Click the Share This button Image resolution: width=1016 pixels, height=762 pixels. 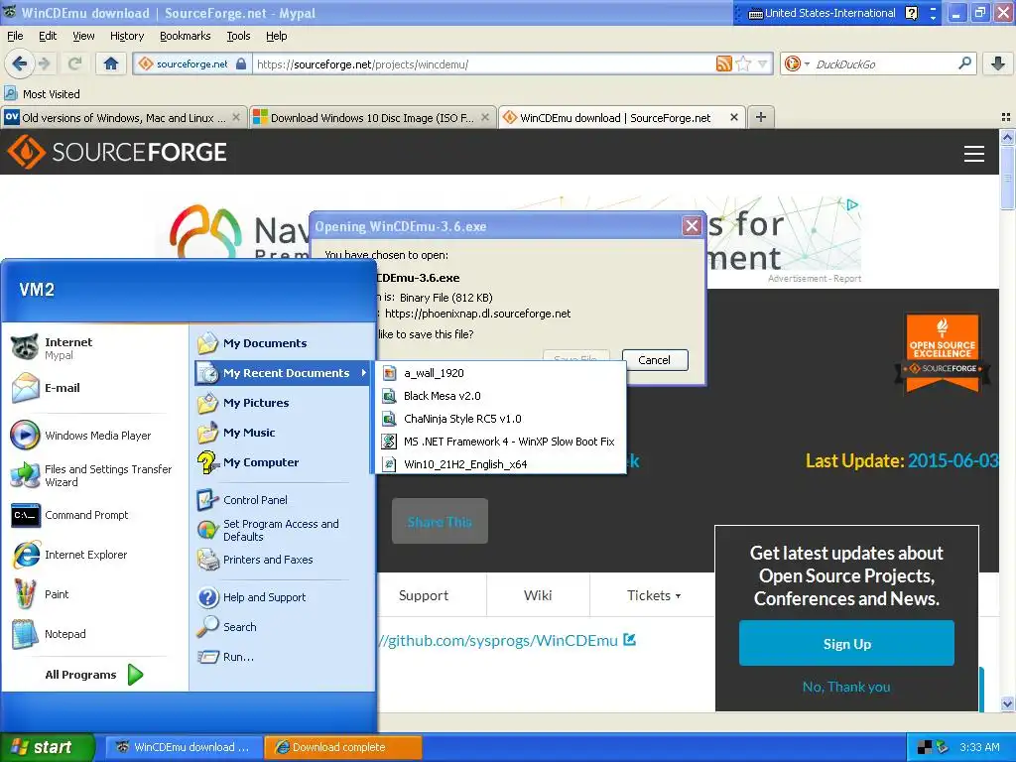440,522
